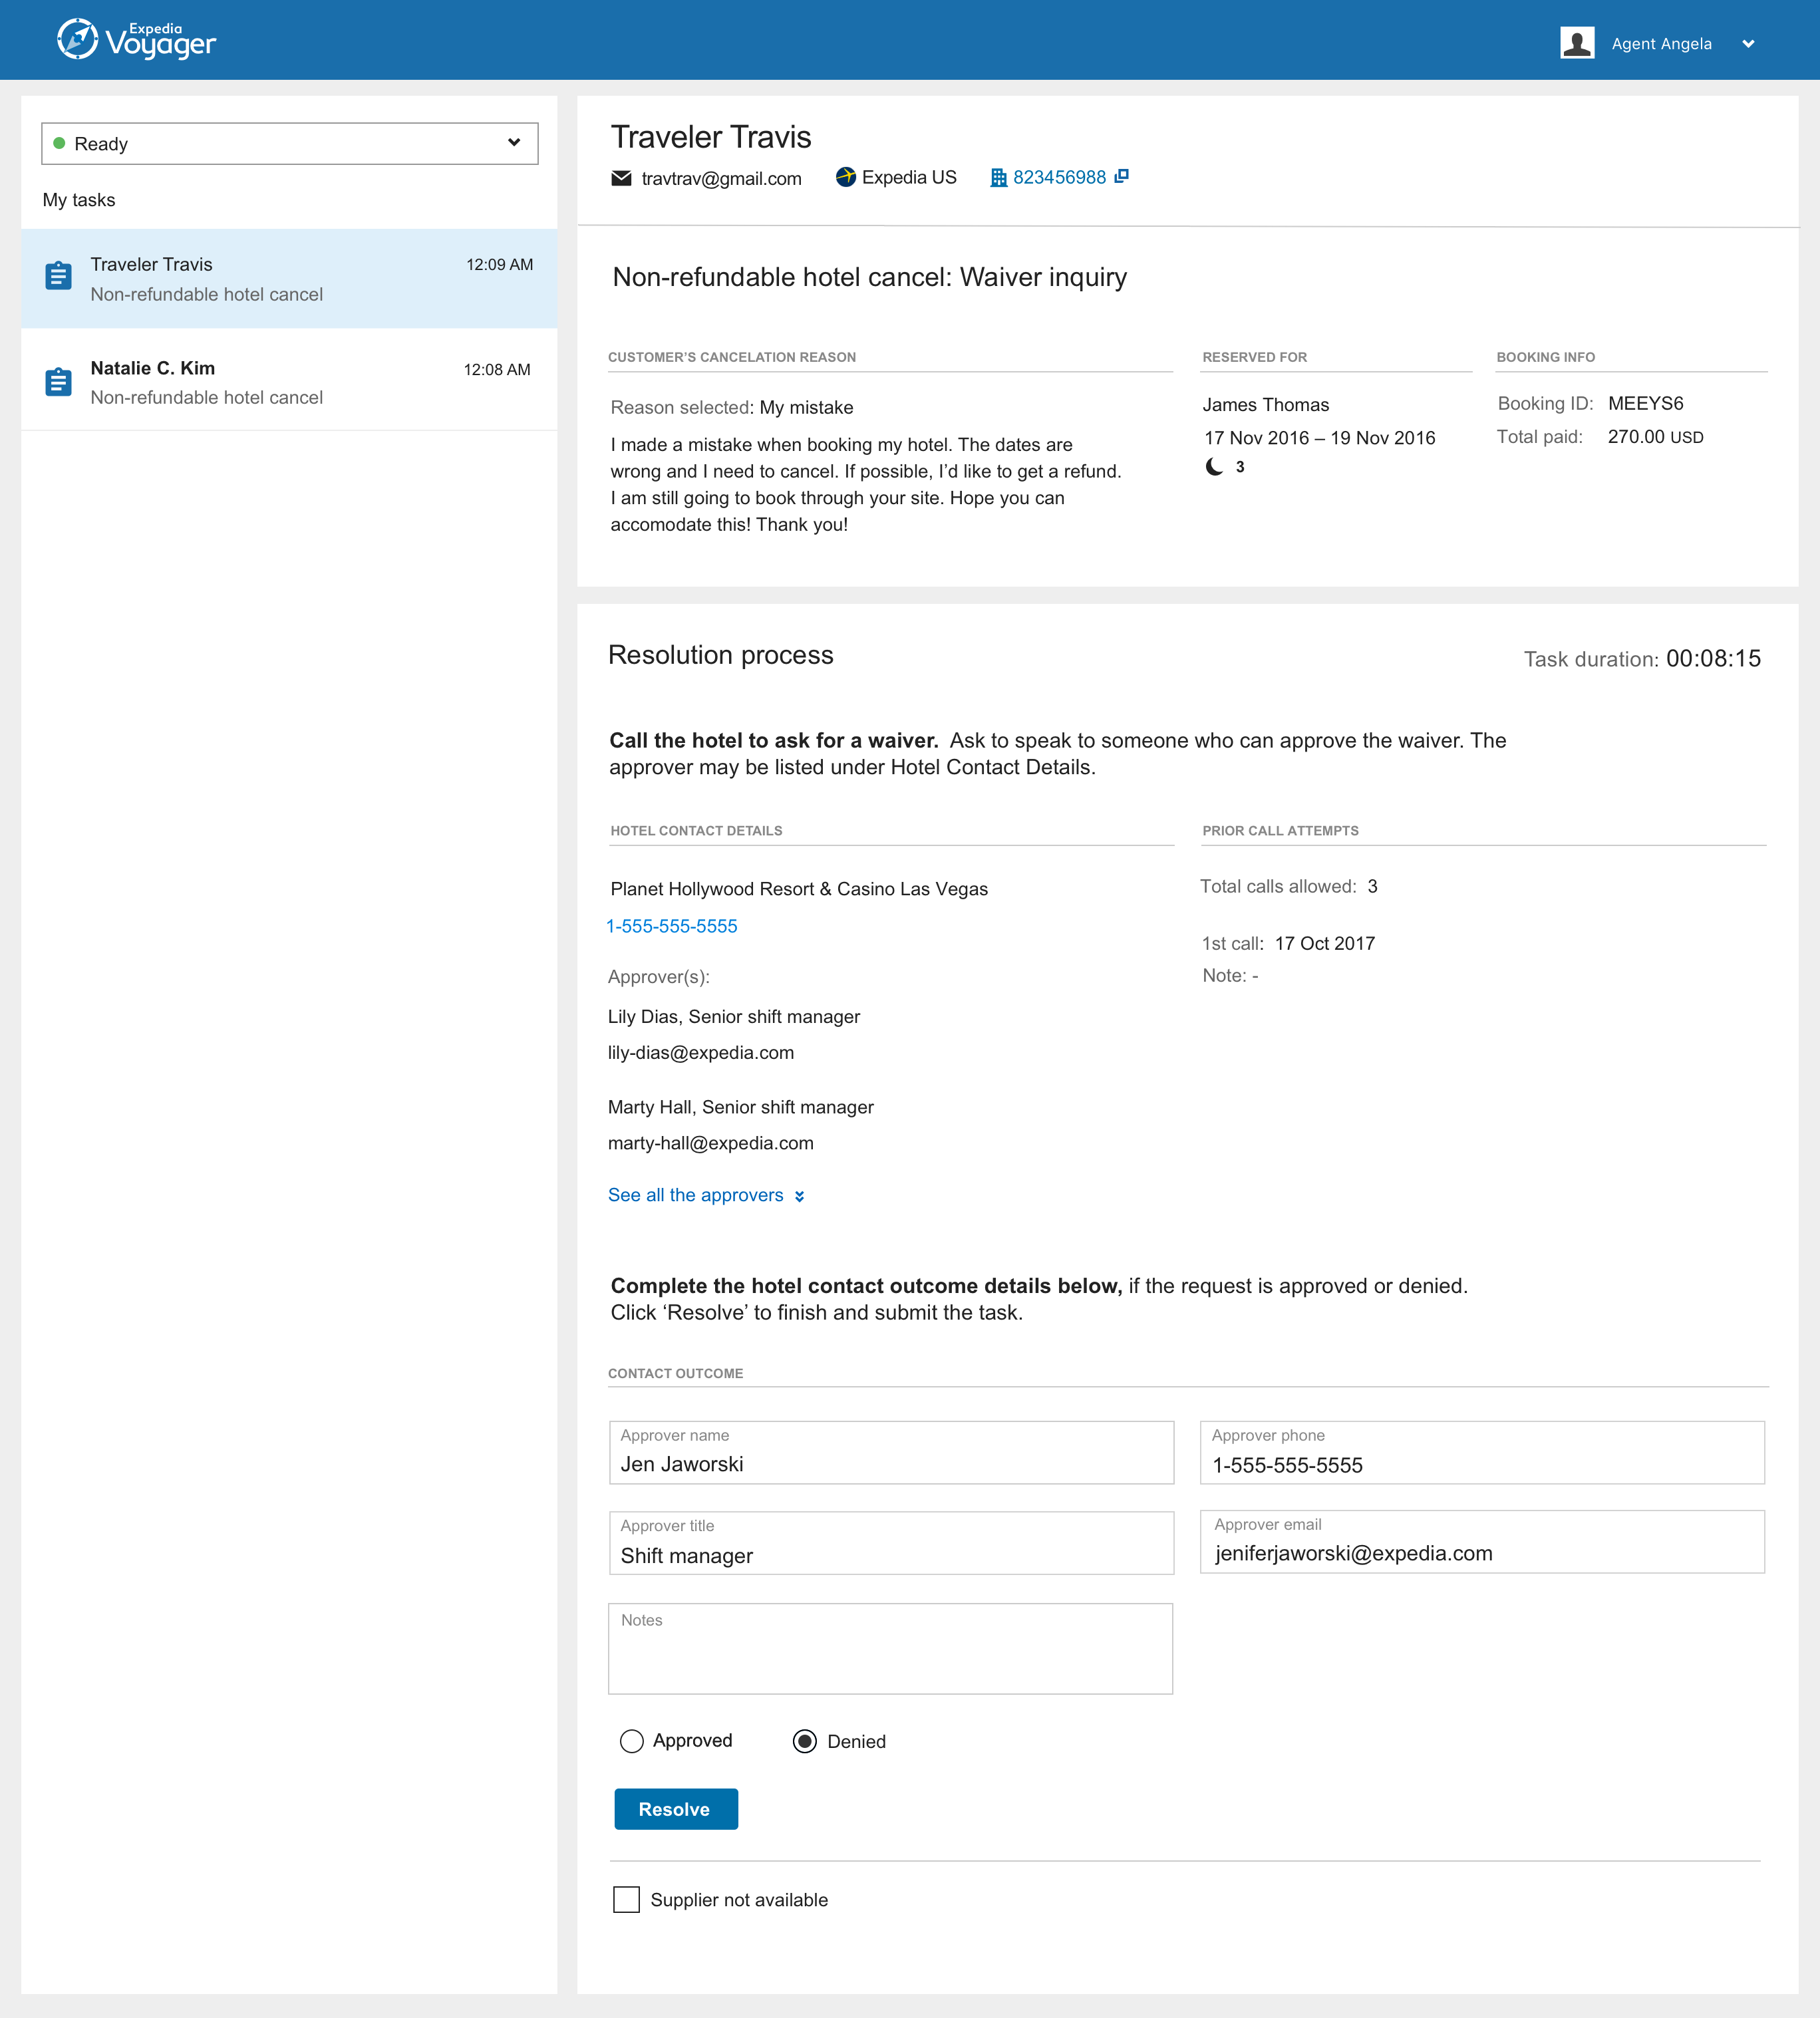Click the envelope icon beside travtrav@gmail.com

click(621, 178)
